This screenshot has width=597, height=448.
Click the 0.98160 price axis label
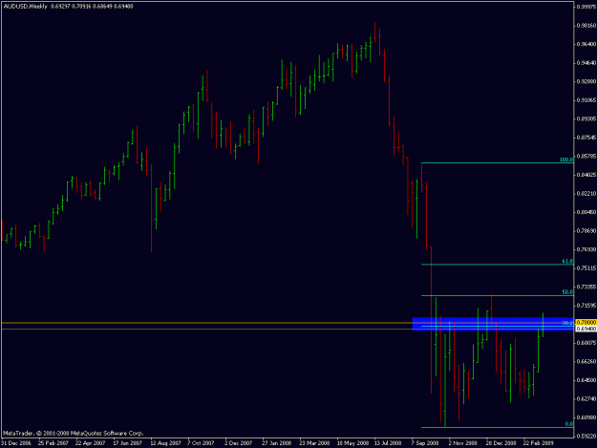pyautogui.click(x=586, y=26)
